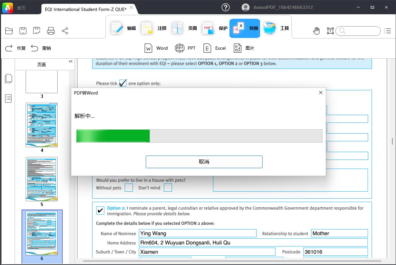The image size is (396, 265).
Task: Convert to Word using Word button
Action: pos(156,48)
